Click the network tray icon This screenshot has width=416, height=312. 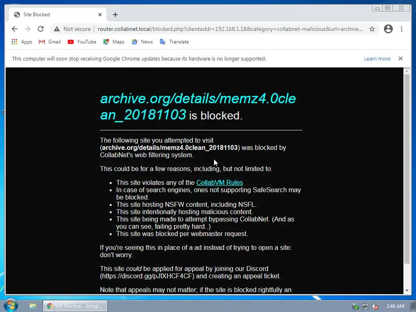coord(365,306)
